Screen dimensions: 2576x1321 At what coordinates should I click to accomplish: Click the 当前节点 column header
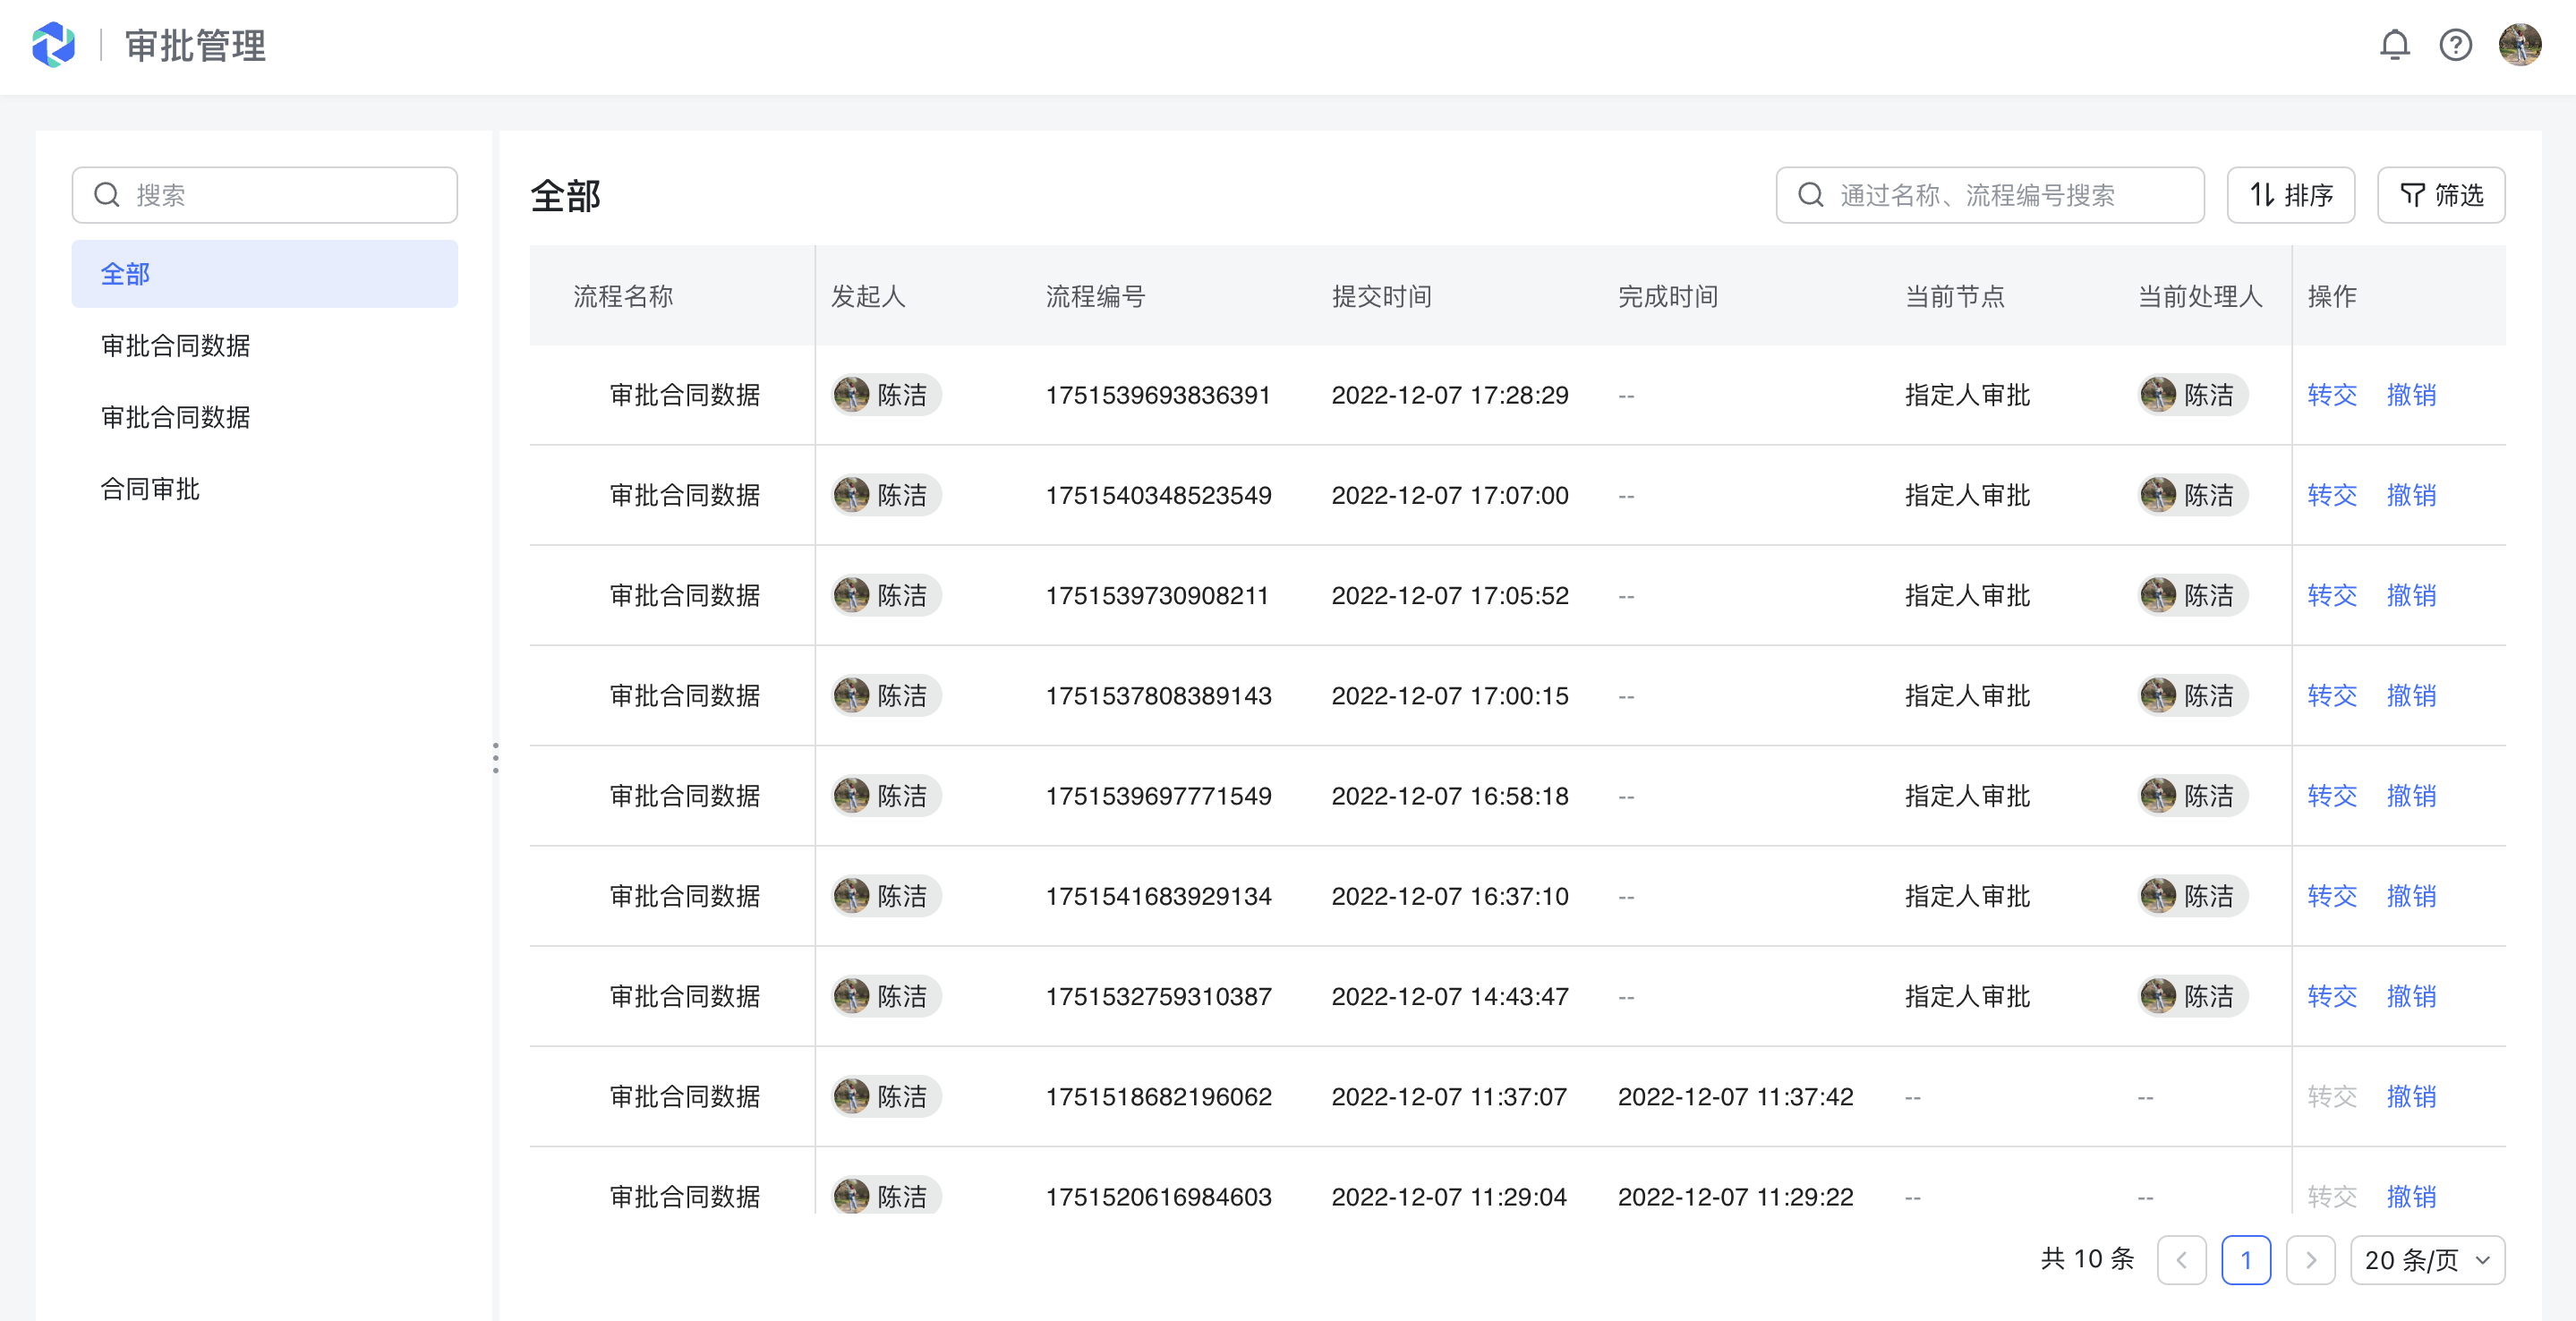pos(1955,296)
